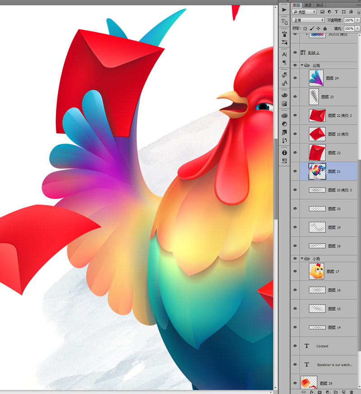
Task: Delete layer trash icon at panel bottom
Action: [352, 392]
